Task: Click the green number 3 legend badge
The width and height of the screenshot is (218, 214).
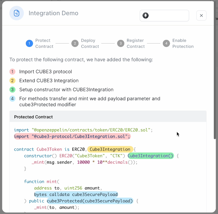Action: (x=12, y=90)
